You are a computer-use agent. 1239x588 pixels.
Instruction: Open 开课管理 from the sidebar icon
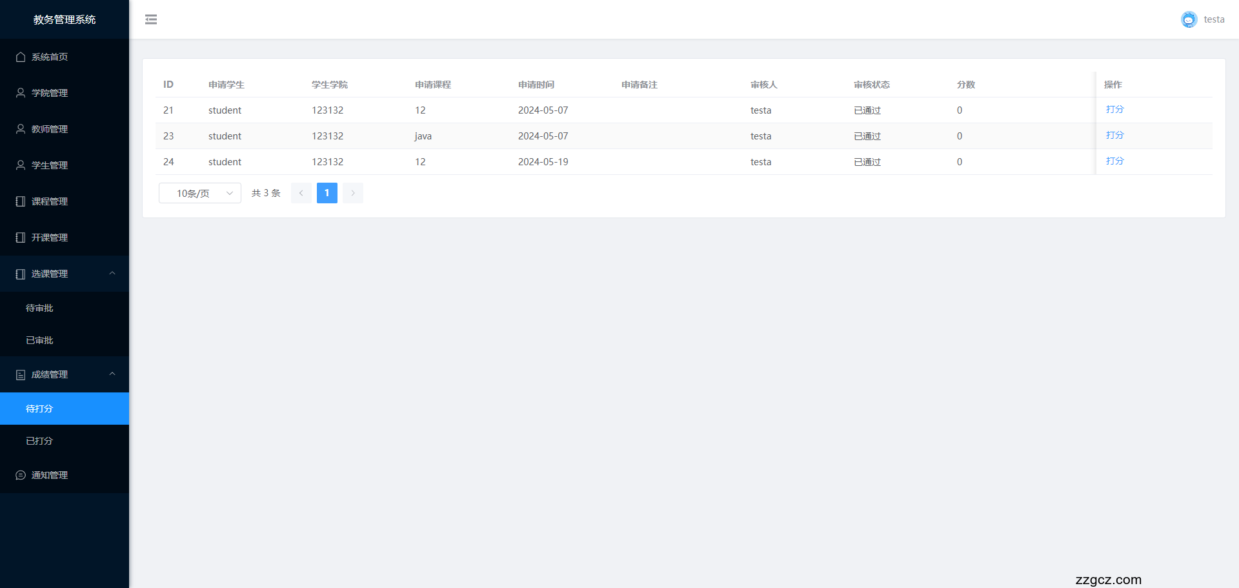pos(19,238)
